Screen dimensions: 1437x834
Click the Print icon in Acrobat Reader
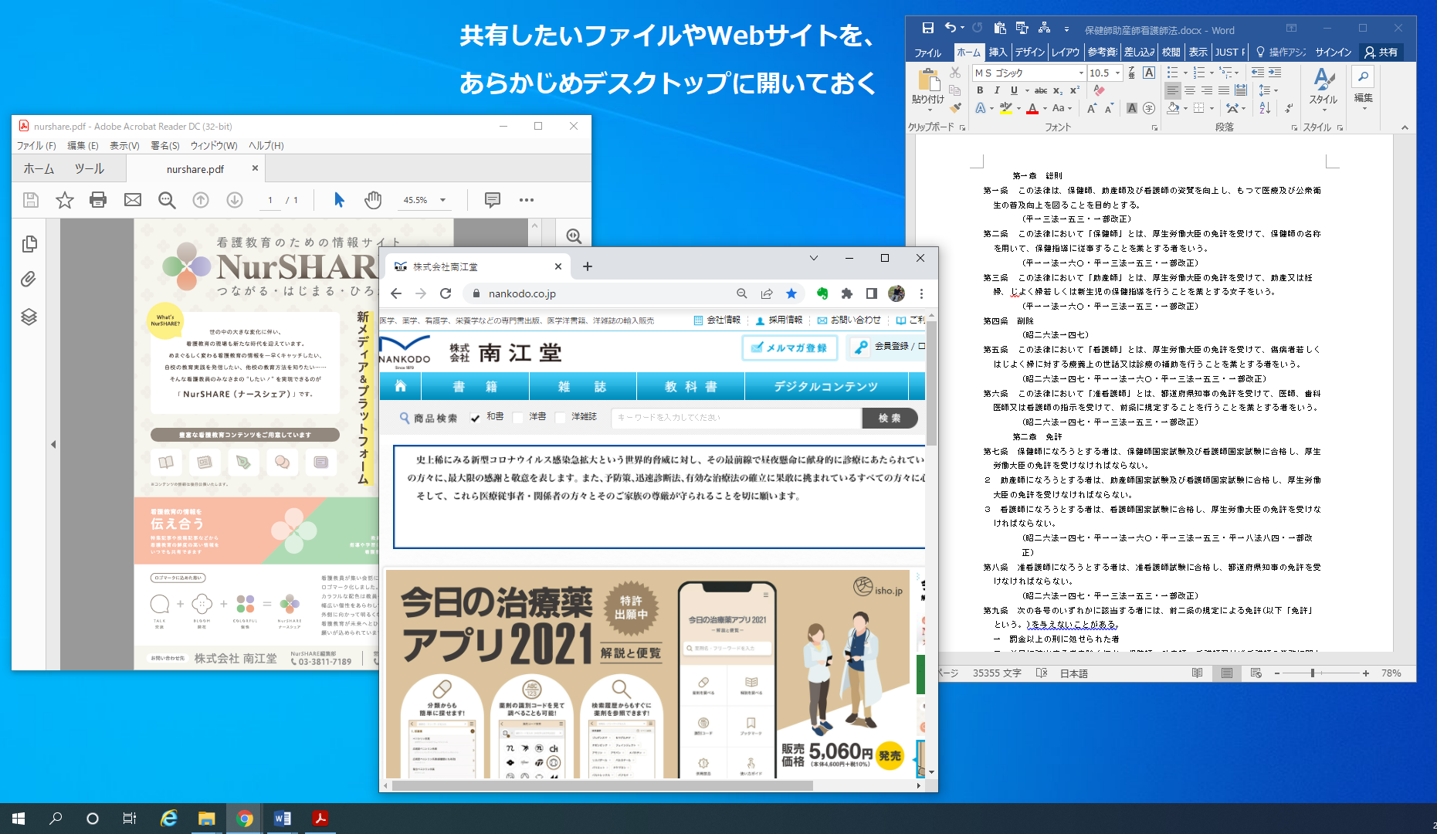98,200
